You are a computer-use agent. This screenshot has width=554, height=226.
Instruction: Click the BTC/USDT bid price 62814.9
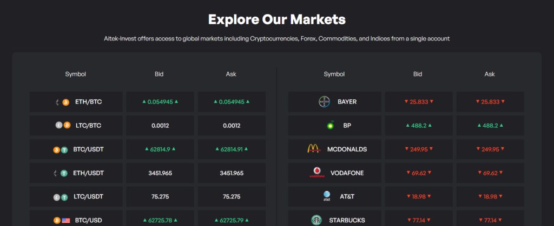[x=160, y=149]
